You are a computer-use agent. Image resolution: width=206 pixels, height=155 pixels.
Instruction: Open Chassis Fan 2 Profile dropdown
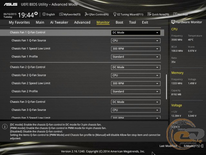pyautogui.click(x=136, y=92)
